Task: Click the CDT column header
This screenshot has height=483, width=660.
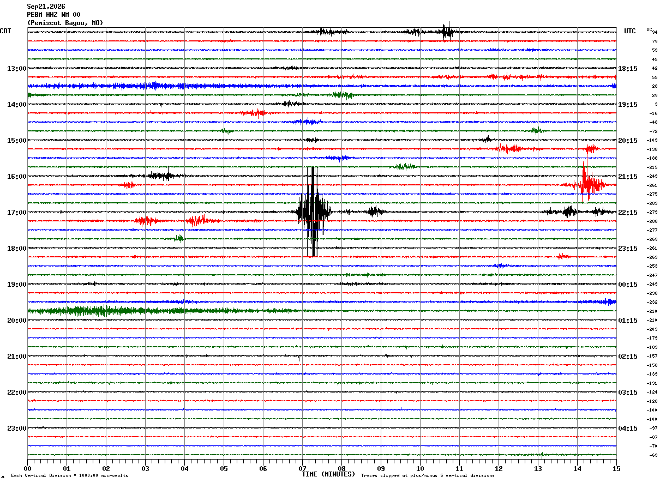Action: (x=5, y=31)
